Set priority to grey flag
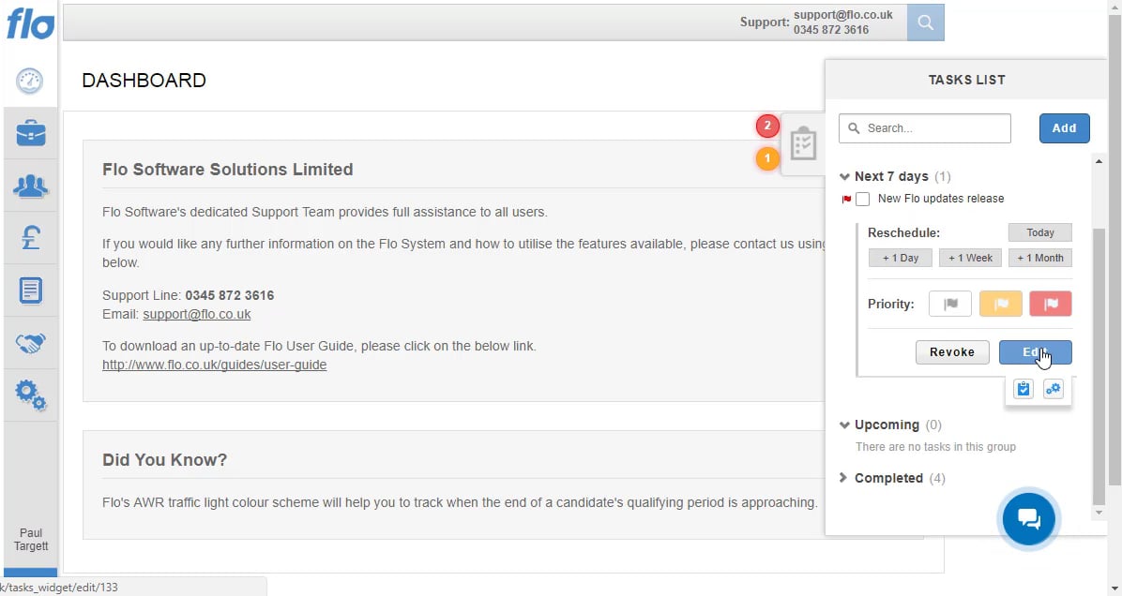1122x596 pixels. [950, 304]
